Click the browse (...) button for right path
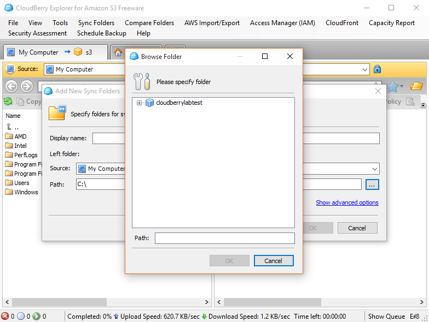The width and height of the screenshot is (429, 322). tap(372, 184)
